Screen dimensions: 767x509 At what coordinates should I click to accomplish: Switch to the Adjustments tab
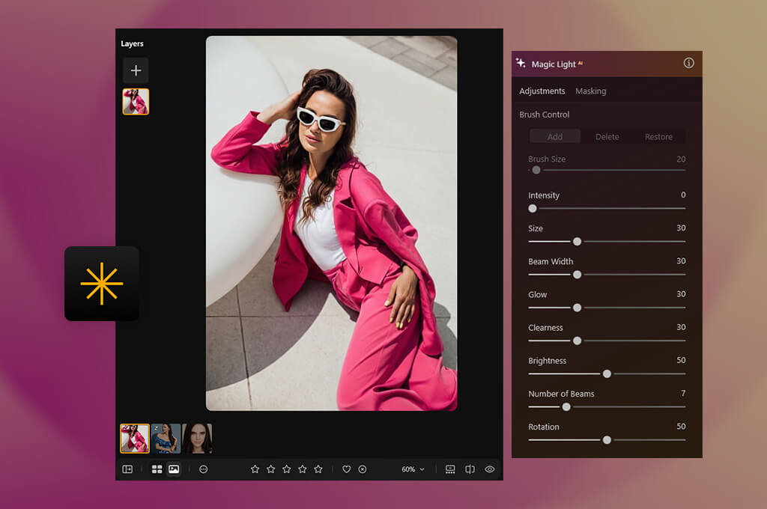(x=542, y=91)
